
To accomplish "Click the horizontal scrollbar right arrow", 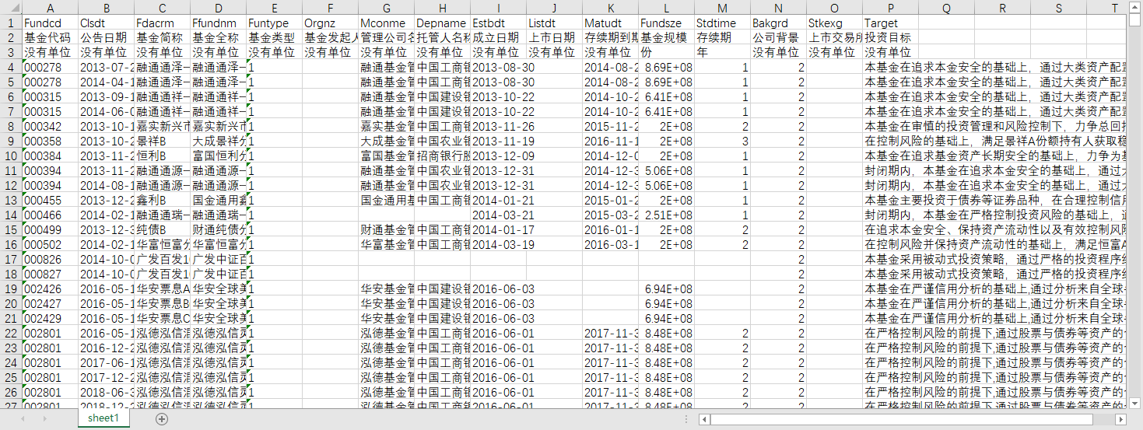I will (1122, 419).
